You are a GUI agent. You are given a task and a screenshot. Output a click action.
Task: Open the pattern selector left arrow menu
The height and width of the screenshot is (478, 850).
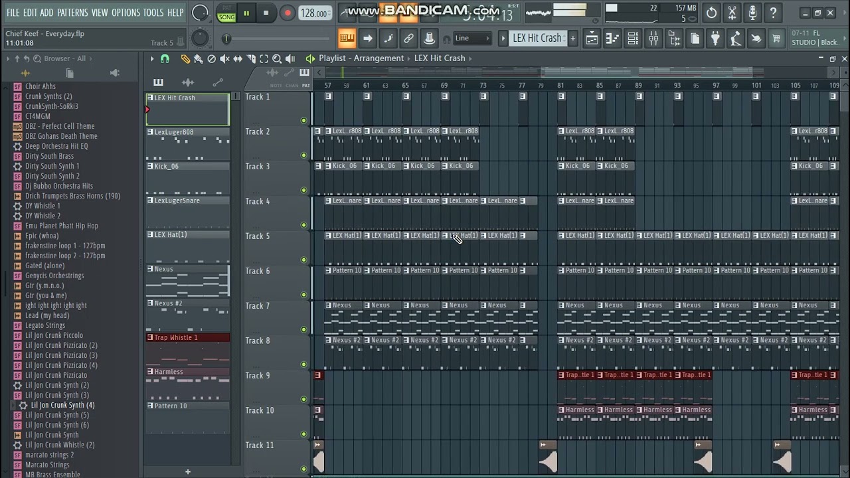coord(503,39)
